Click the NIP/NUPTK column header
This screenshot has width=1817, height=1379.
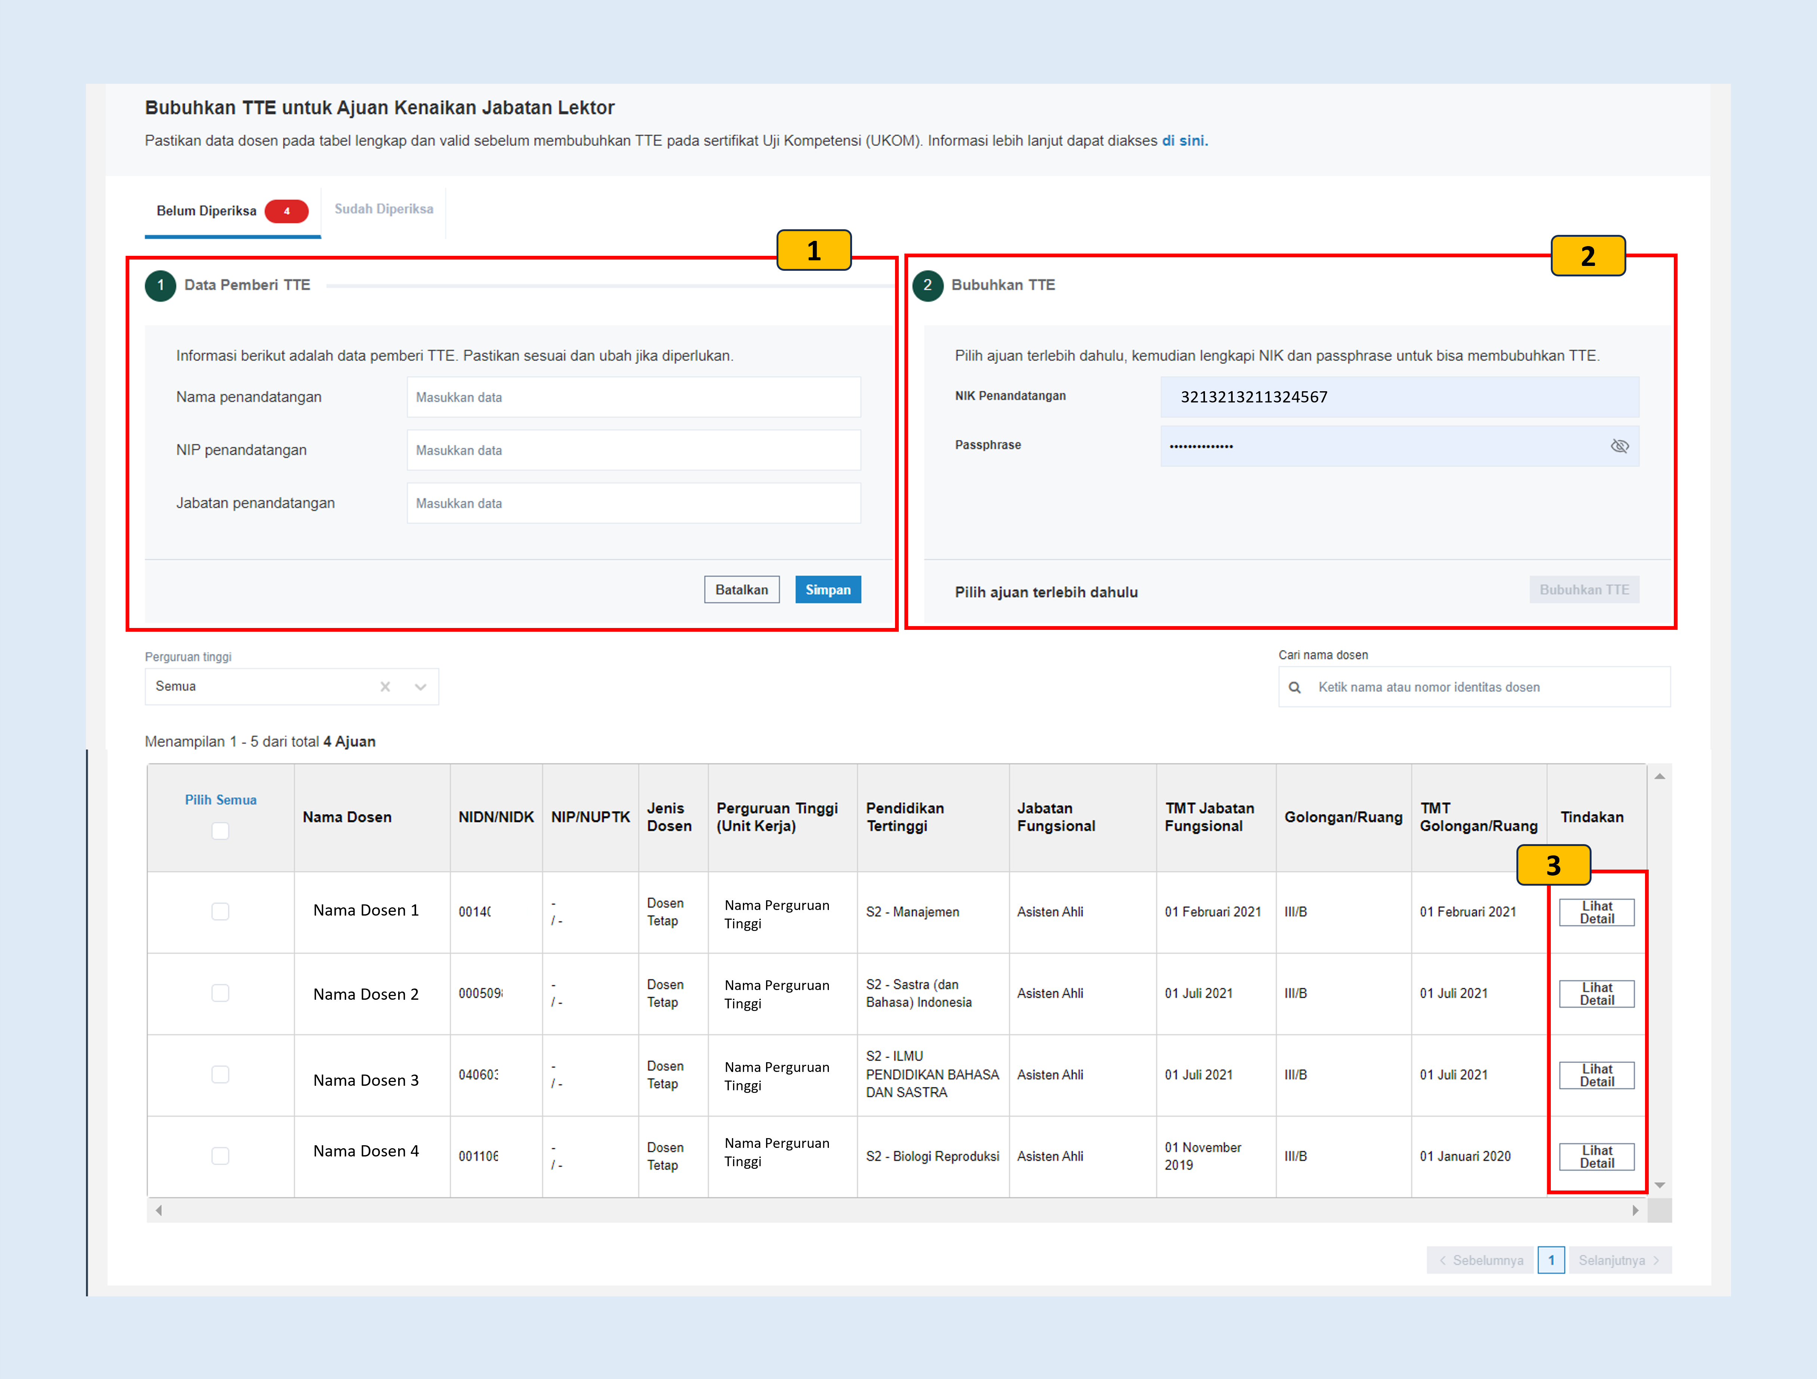tap(590, 817)
